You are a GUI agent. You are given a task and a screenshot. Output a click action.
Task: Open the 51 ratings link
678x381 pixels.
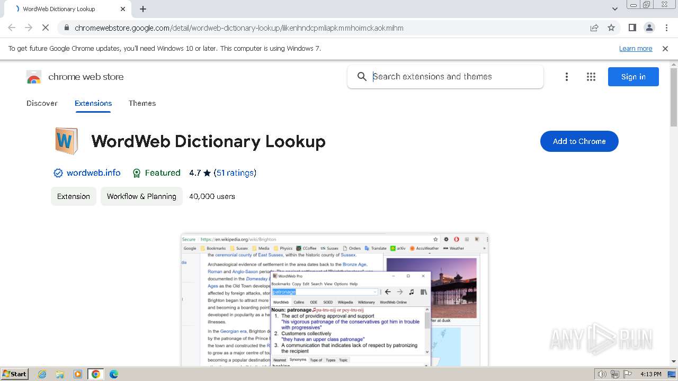(235, 173)
